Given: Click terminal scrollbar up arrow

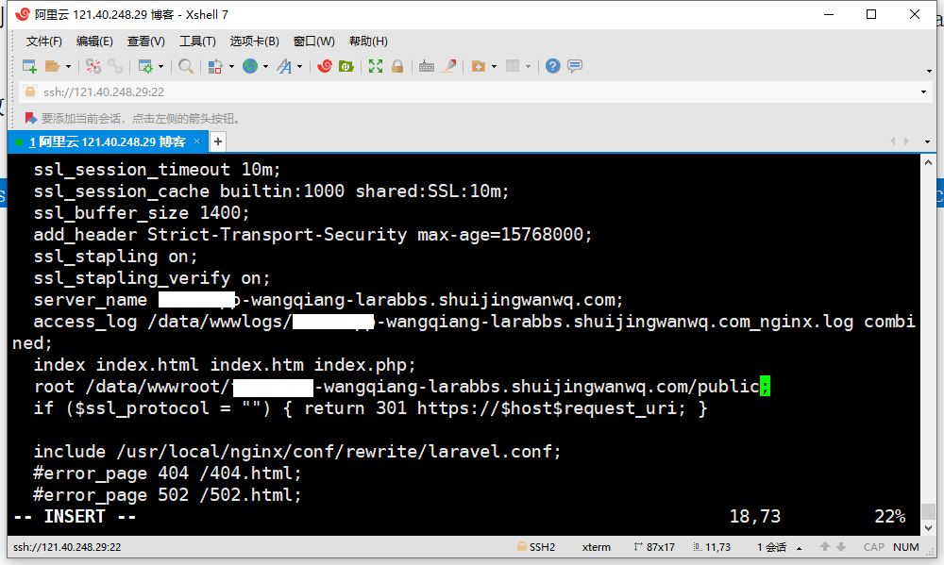Looking at the screenshot, I should tap(928, 162).
